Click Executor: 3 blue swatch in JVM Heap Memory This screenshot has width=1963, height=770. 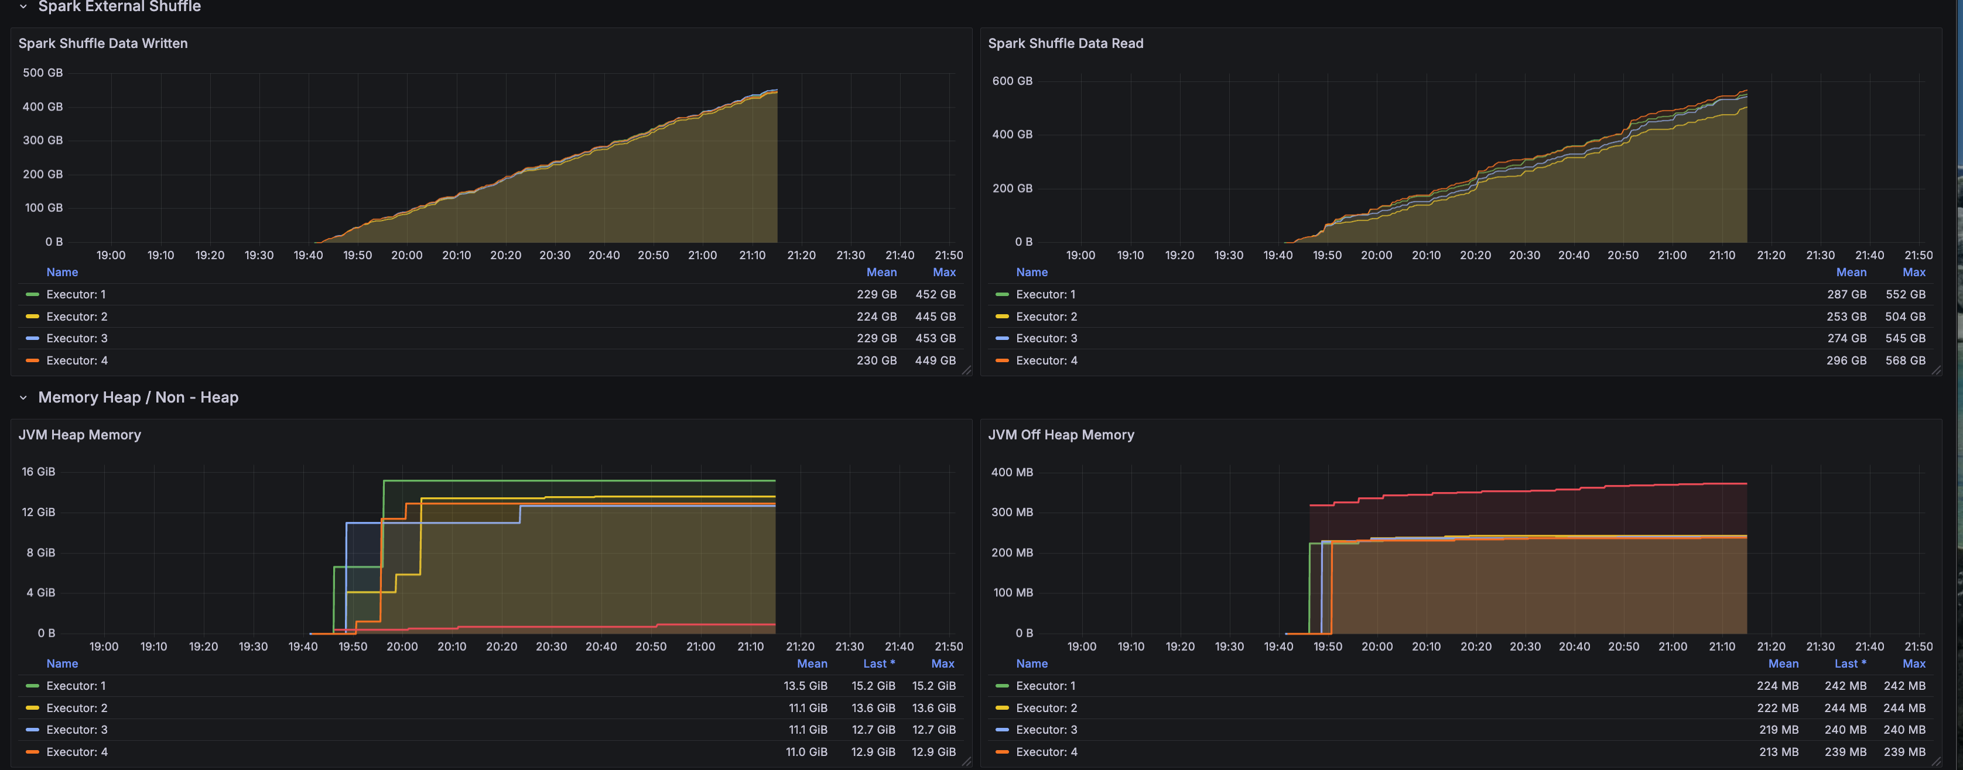pos(32,730)
